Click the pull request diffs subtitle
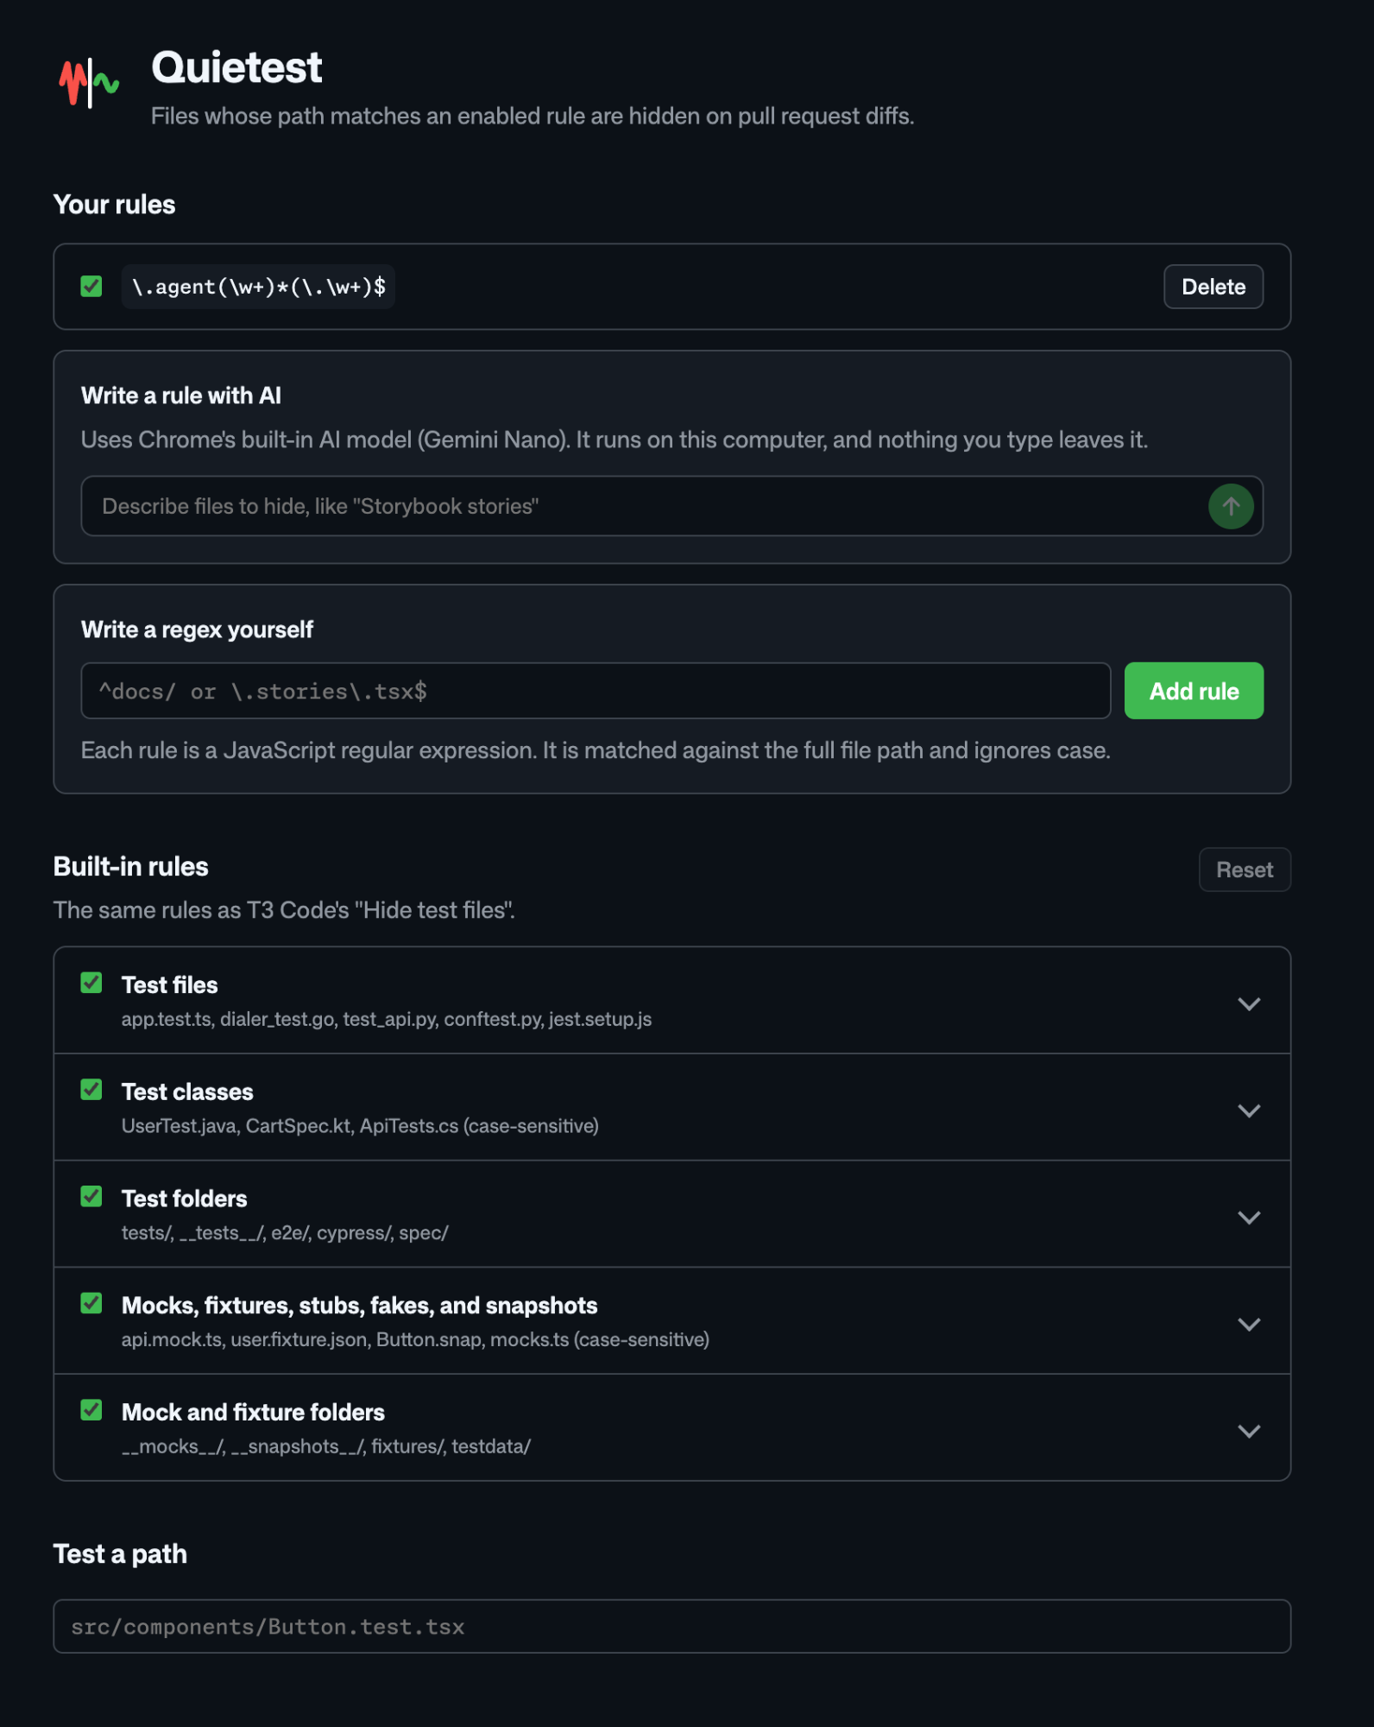Screen dimensions: 1374x1727 [x=533, y=116]
